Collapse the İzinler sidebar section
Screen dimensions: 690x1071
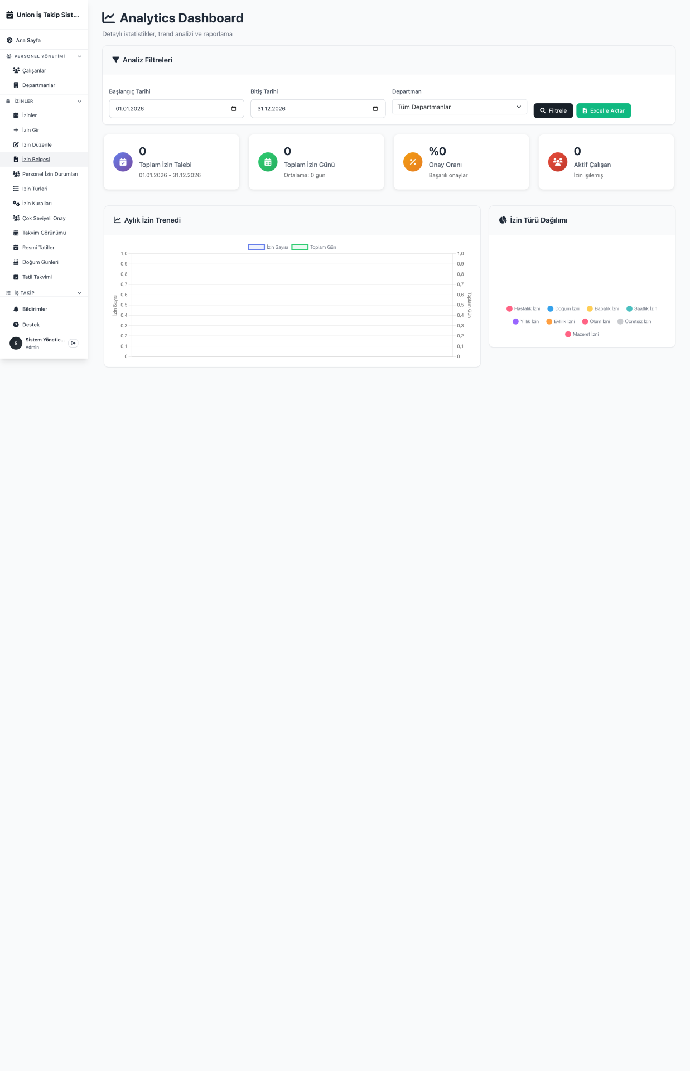79,101
